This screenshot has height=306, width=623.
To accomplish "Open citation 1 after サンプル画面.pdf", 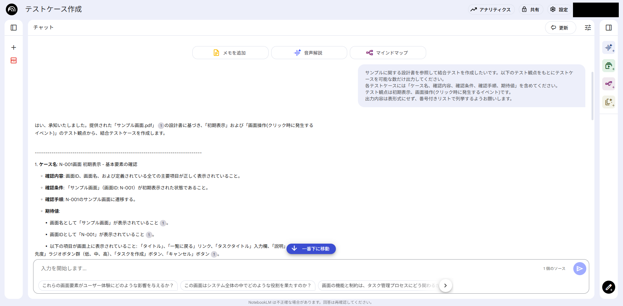I will coord(161,126).
